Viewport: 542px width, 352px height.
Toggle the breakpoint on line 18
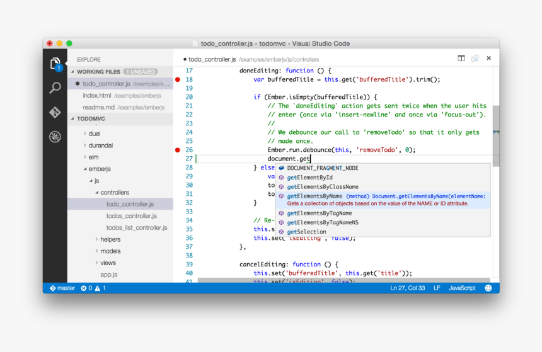point(178,79)
